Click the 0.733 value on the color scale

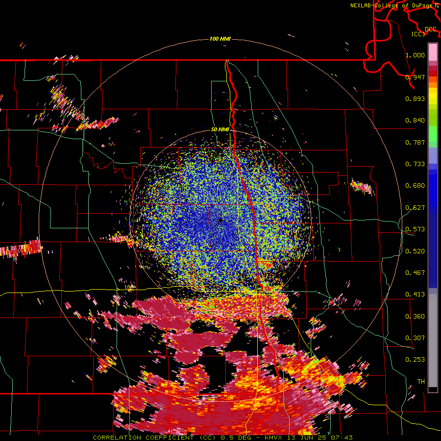click(415, 164)
